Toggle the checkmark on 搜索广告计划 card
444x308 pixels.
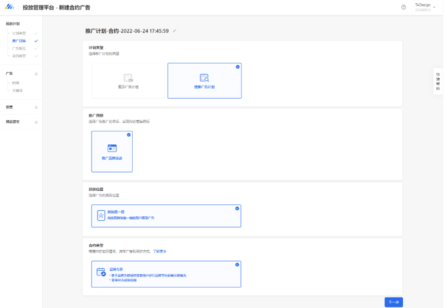238,67
